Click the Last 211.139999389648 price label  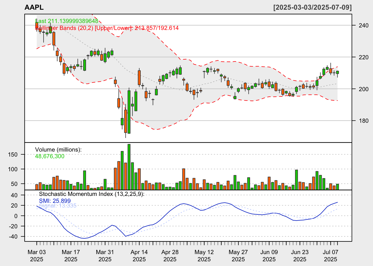click(67, 21)
